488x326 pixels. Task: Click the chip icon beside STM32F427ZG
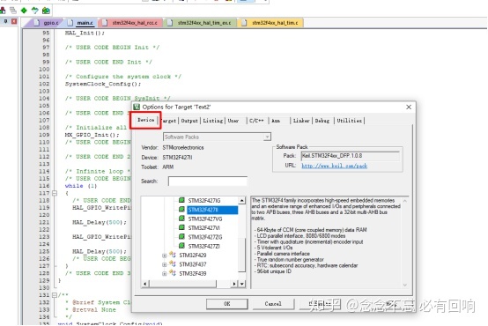pyautogui.click(x=181, y=237)
